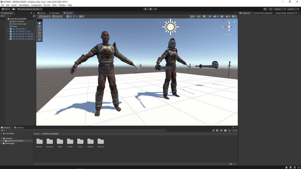Screen dimensions: 301x169
Task: Toggle 2D view mode in Scene
Action: coord(198,17)
